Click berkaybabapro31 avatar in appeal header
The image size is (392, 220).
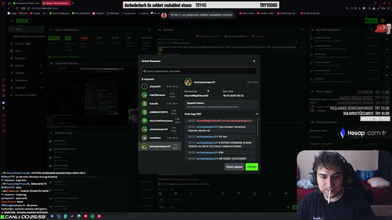pos(188,82)
